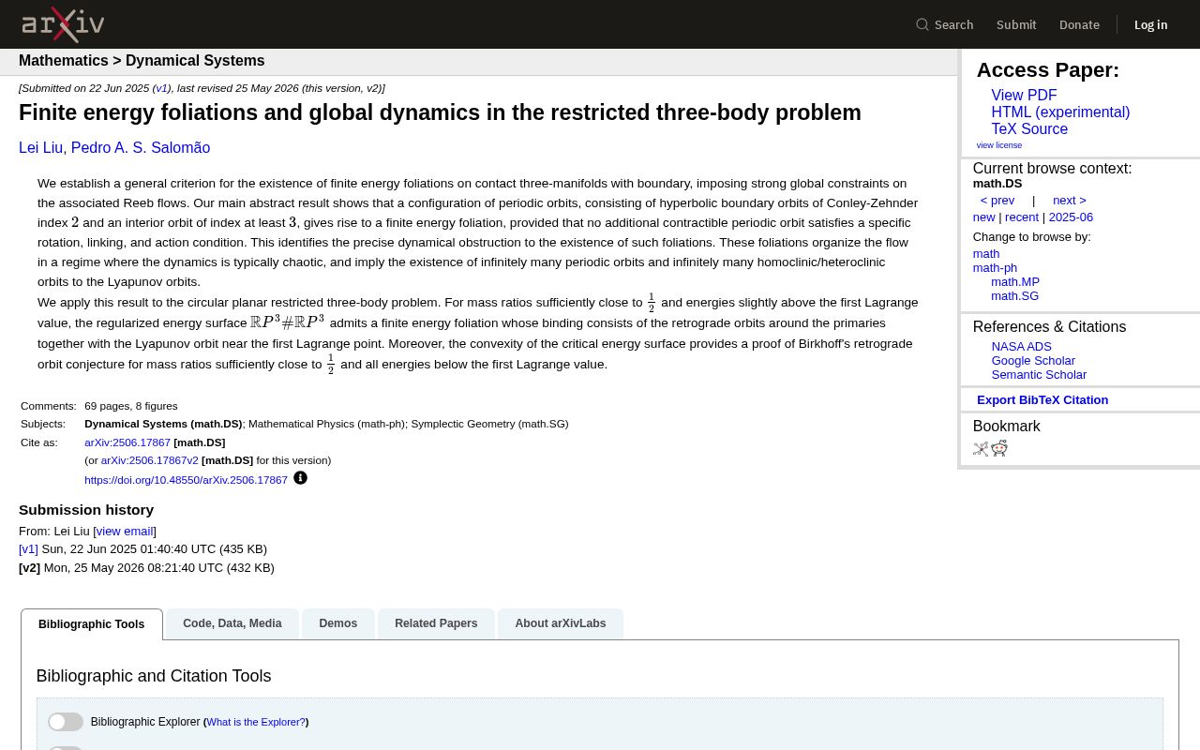1200x750 pixels.
Task: Switch to Code, Data, Media tab
Action: pyautogui.click(x=232, y=623)
